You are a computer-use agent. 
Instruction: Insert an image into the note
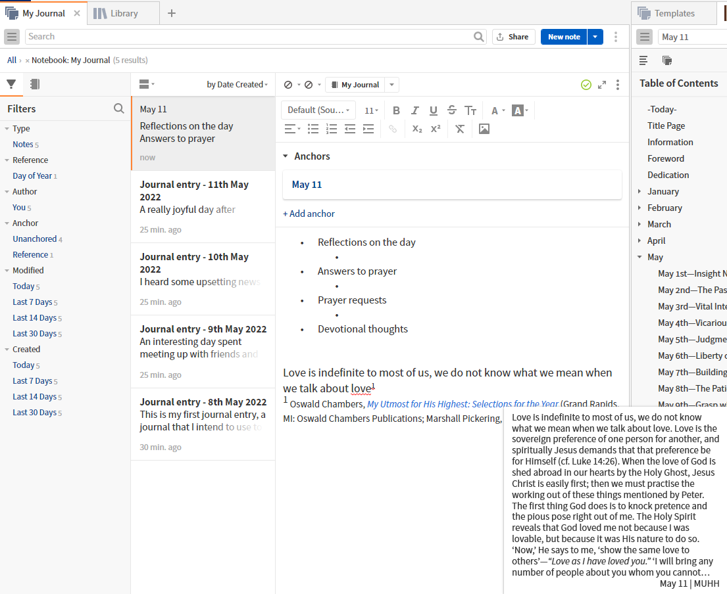coord(484,129)
